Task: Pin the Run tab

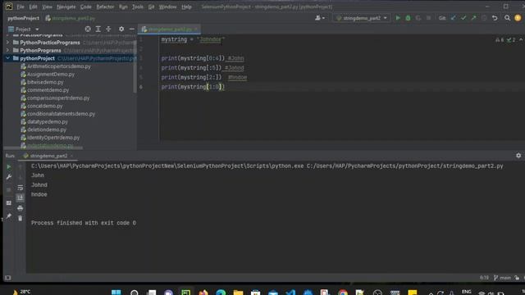Action: point(9,216)
